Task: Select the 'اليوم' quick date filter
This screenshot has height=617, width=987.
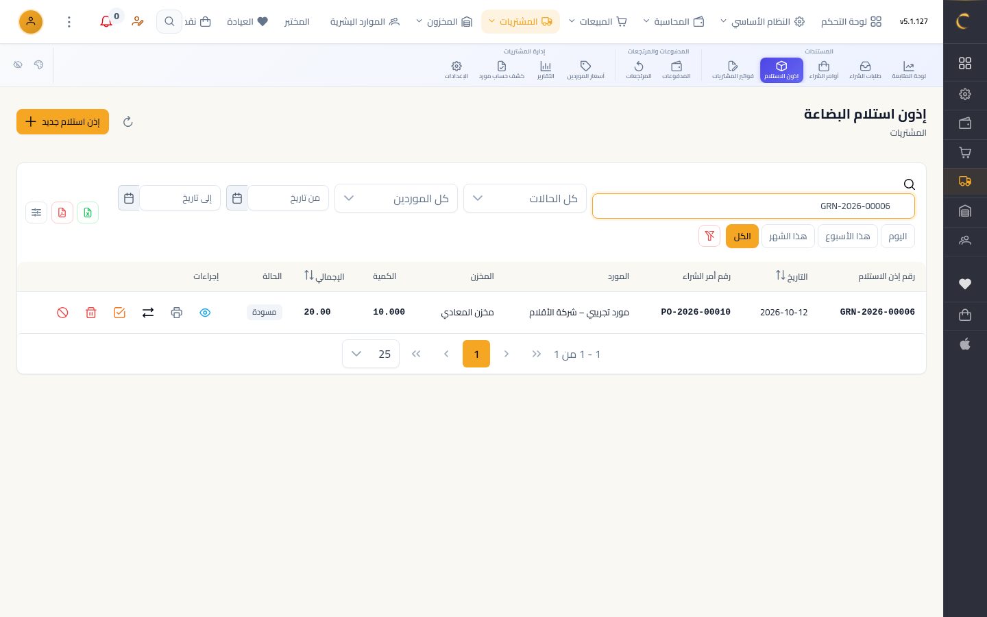Action: [x=898, y=237]
